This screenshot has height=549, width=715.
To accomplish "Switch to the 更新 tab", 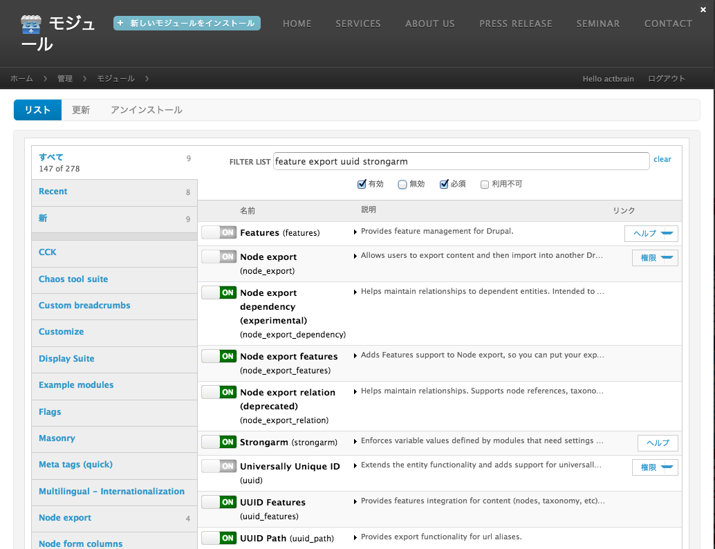I will [x=81, y=110].
